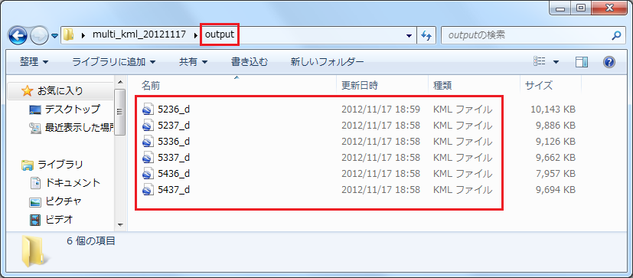Toggle the preview pane icon
The image size is (633, 278).
(x=581, y=62)
